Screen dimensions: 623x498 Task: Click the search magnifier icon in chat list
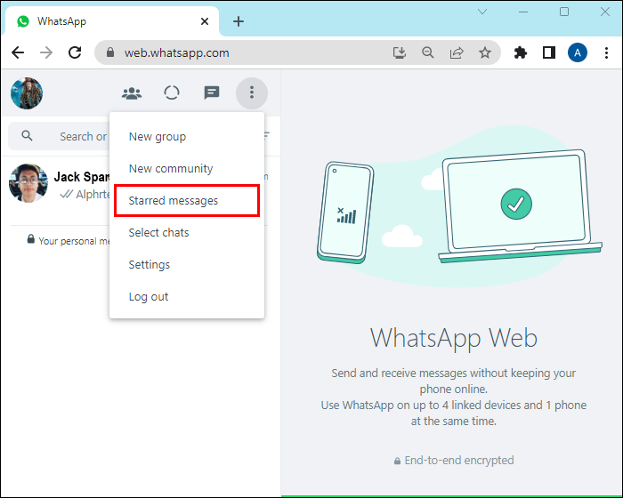(27, 136)
